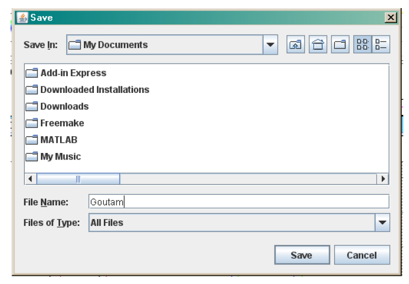
Task: Select the Add-in Express folder
Action: pos(73,73)
